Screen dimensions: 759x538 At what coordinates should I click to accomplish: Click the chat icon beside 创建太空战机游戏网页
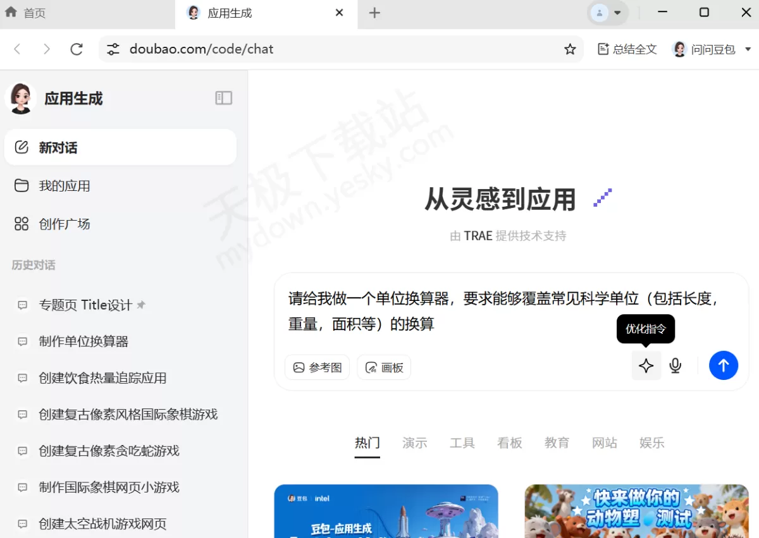pyautogui.click(x=23, y=524)
